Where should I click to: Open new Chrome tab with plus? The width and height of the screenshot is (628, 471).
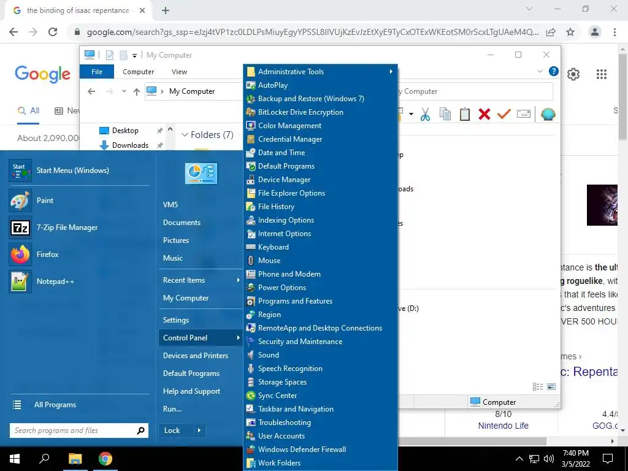pyautogui.click(x=166, y=10)
